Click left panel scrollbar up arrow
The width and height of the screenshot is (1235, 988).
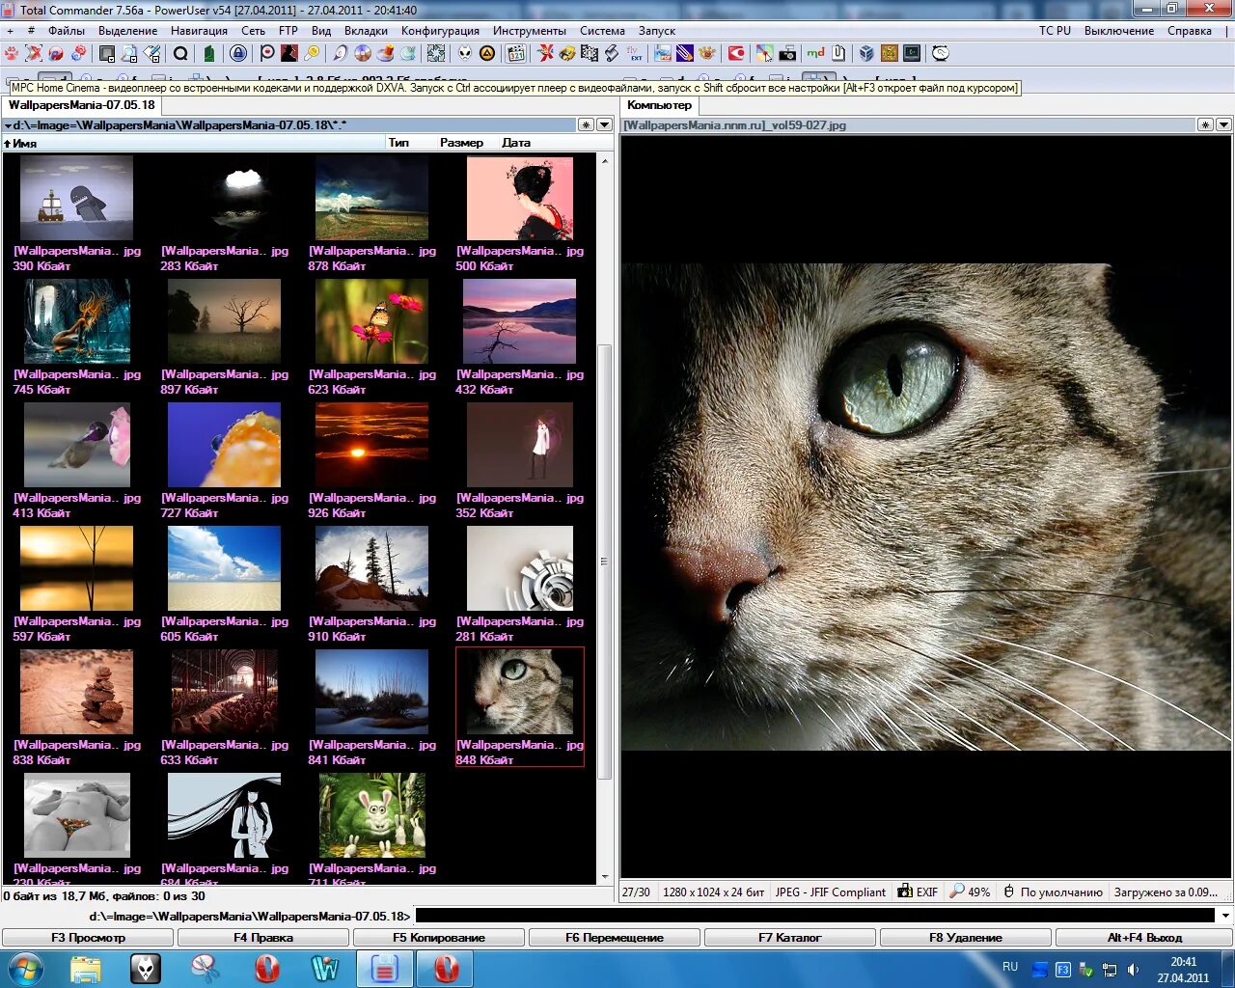605,160
